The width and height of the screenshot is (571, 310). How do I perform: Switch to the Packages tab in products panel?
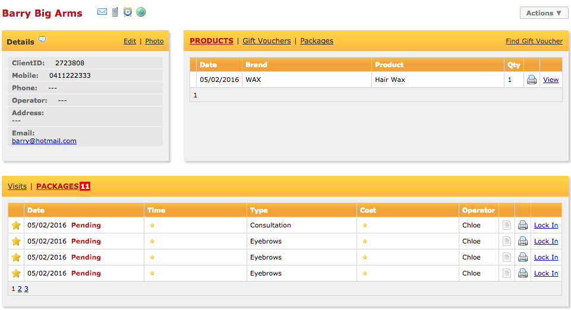(x=317, y=41)
